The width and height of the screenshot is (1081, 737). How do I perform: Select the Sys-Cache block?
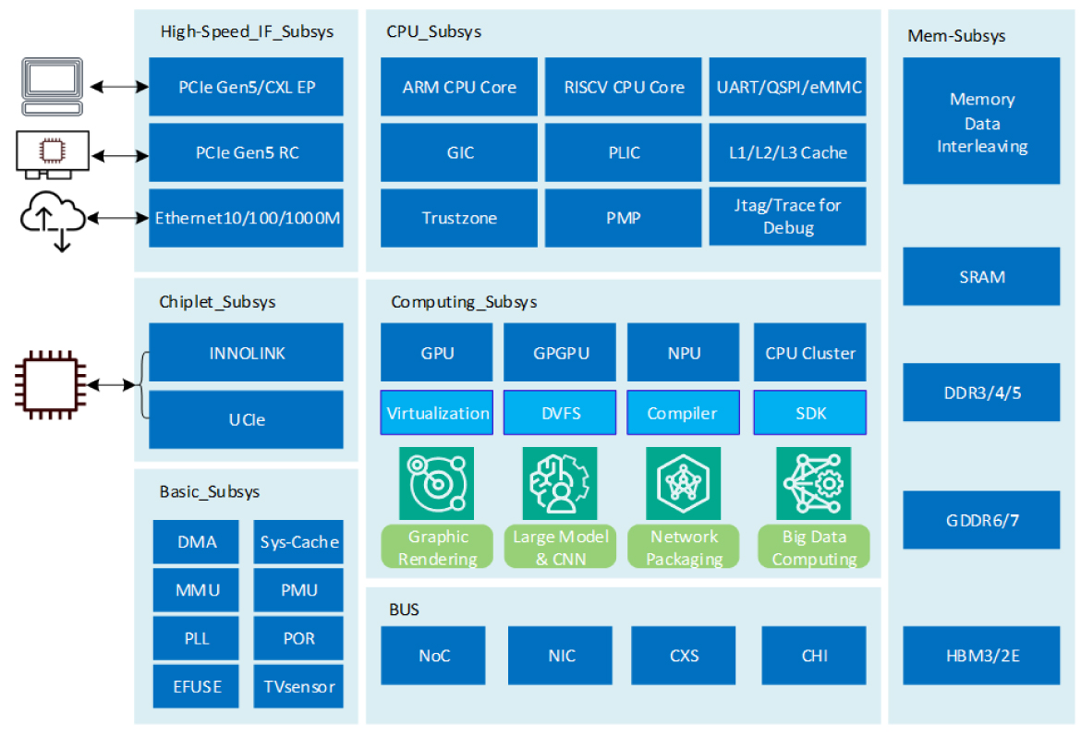point(298,542)
